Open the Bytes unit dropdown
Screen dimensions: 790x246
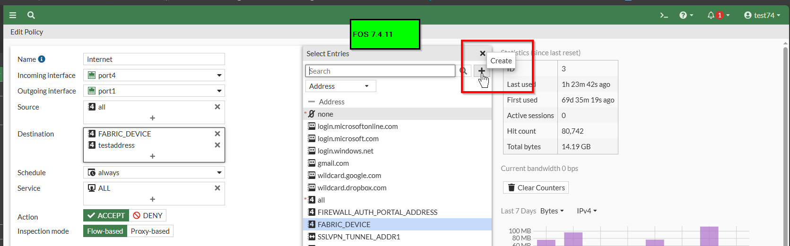point(552,211)
